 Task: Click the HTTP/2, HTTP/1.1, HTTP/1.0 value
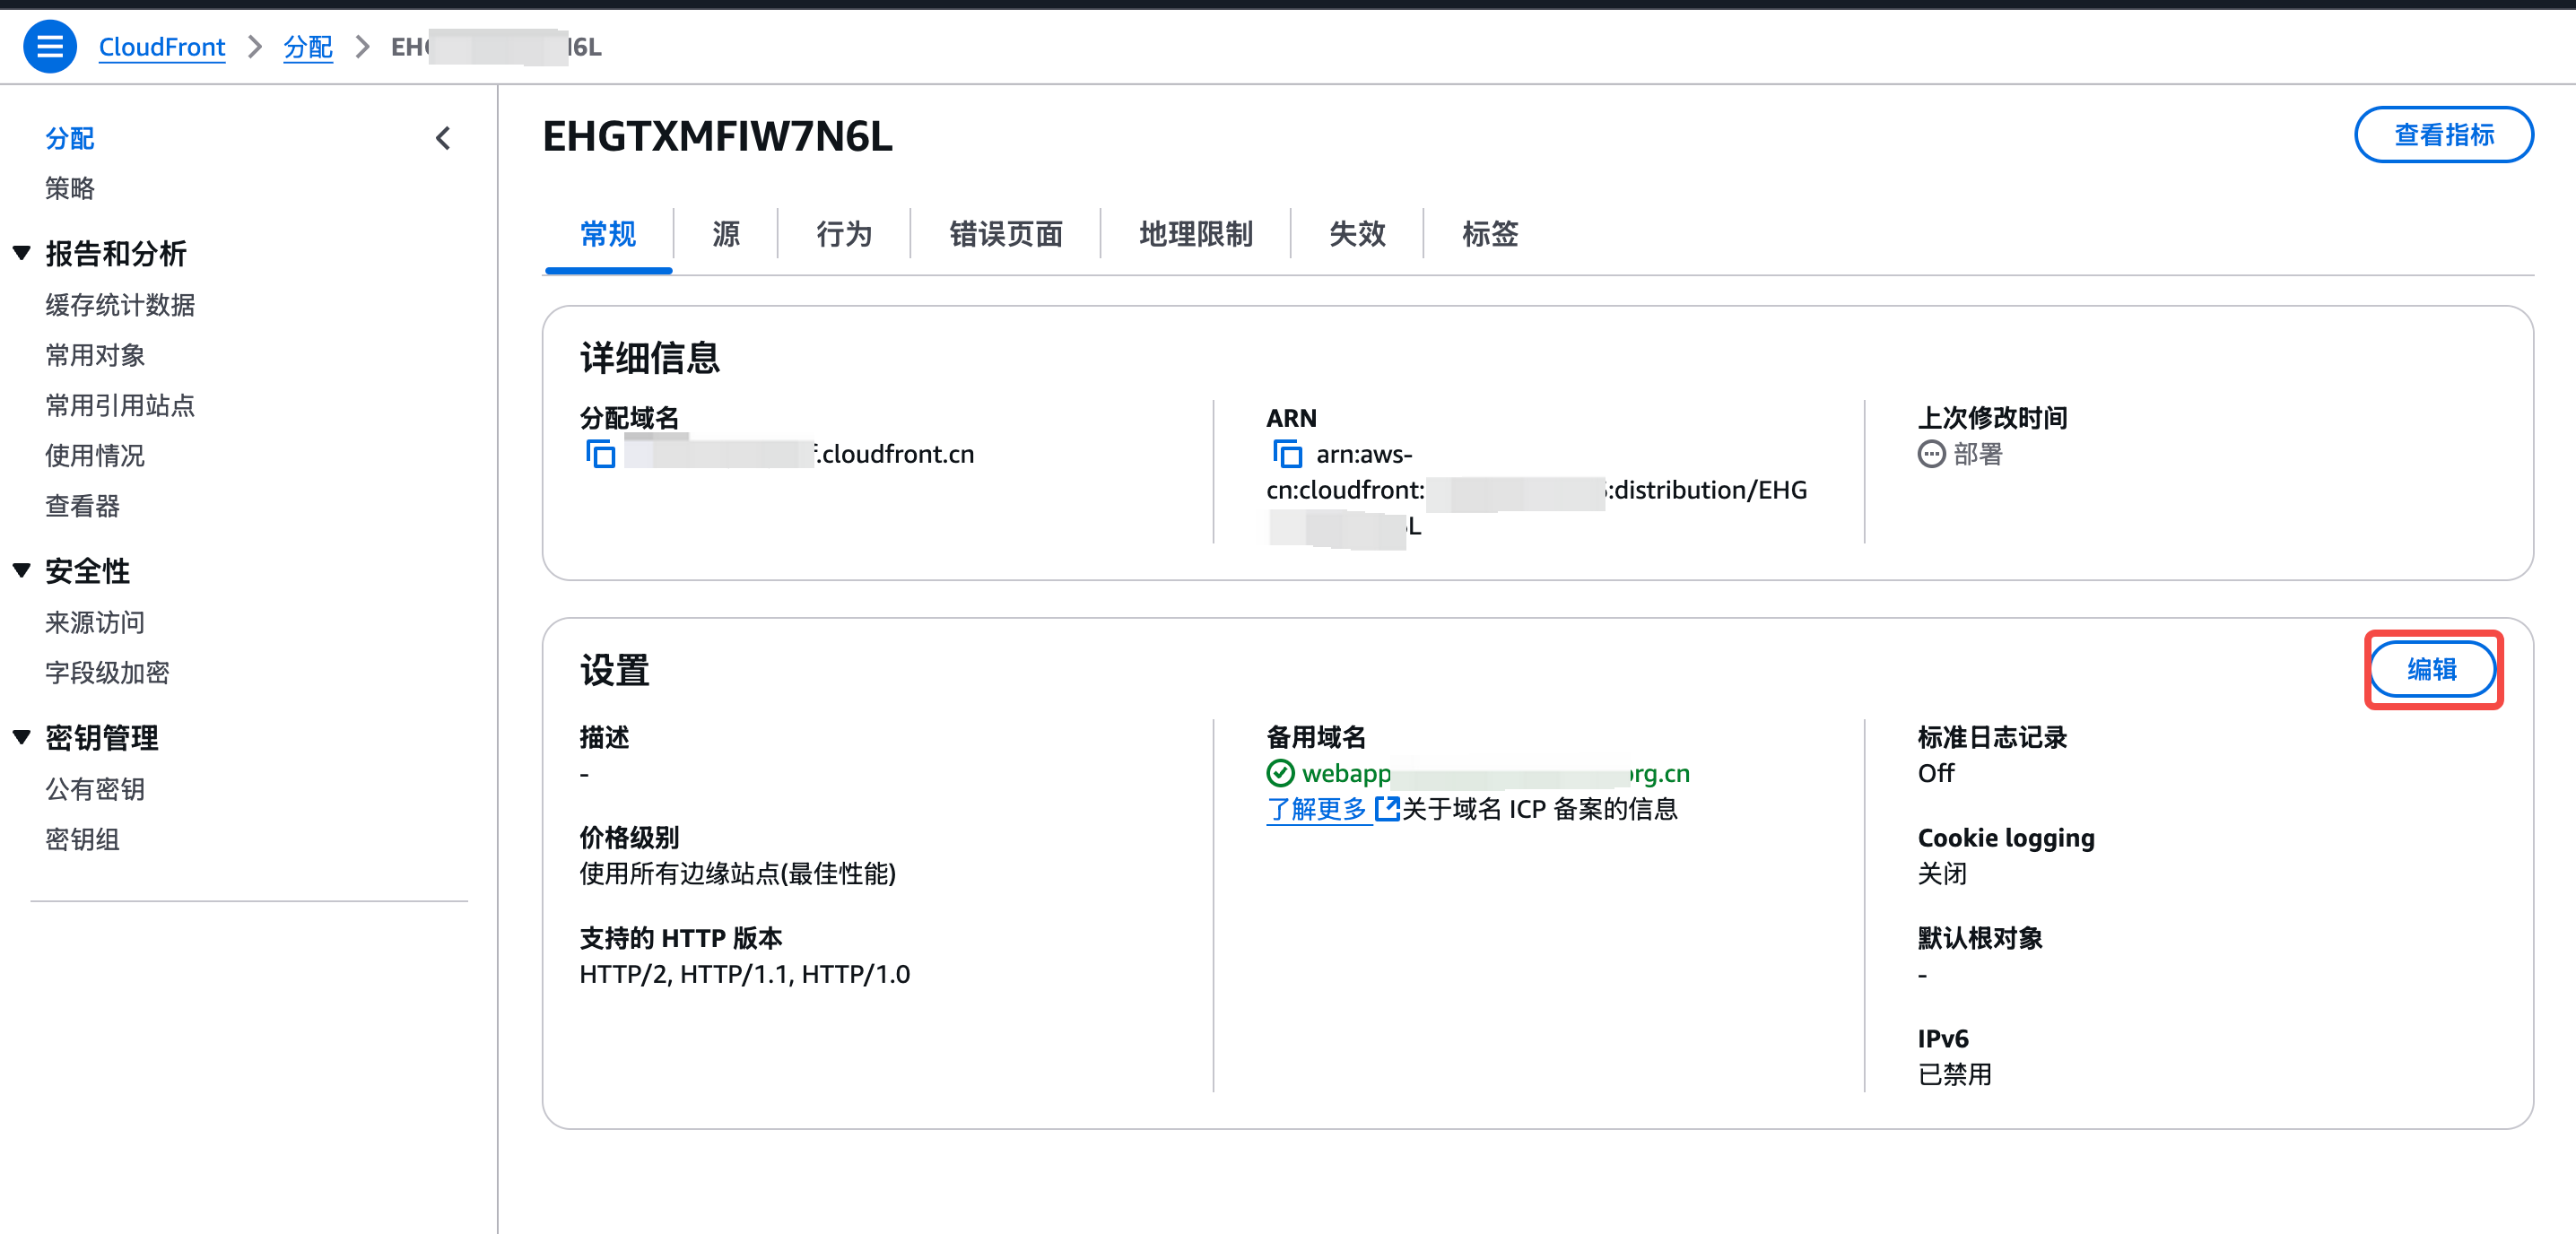pos(744,974)
